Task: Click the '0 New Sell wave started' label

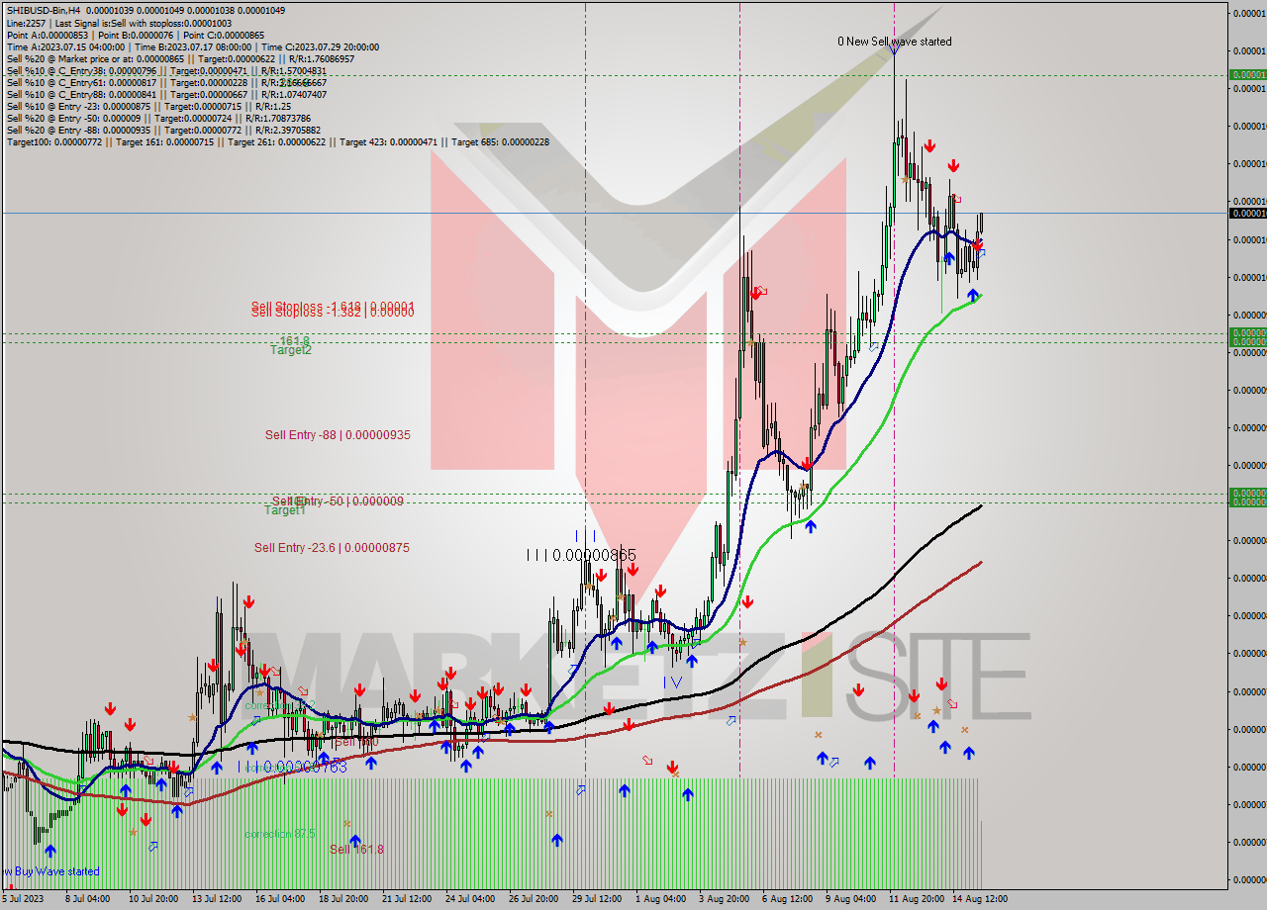Action: coord(895,42)
